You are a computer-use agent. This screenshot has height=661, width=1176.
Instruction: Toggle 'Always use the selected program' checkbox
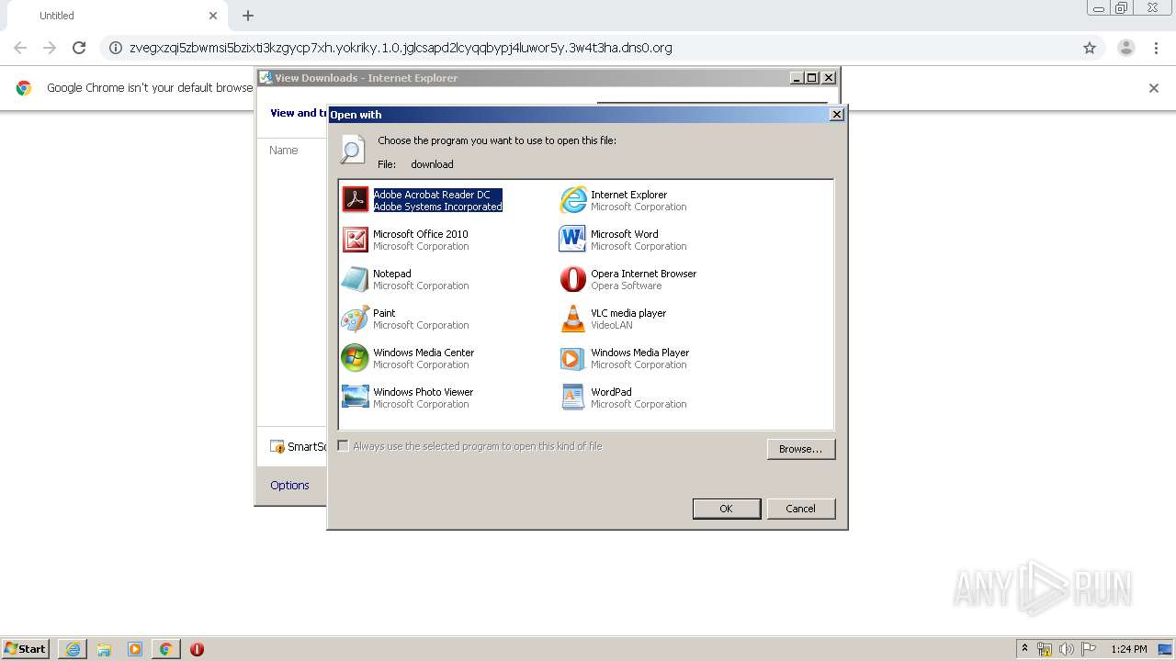coord(344,446)
